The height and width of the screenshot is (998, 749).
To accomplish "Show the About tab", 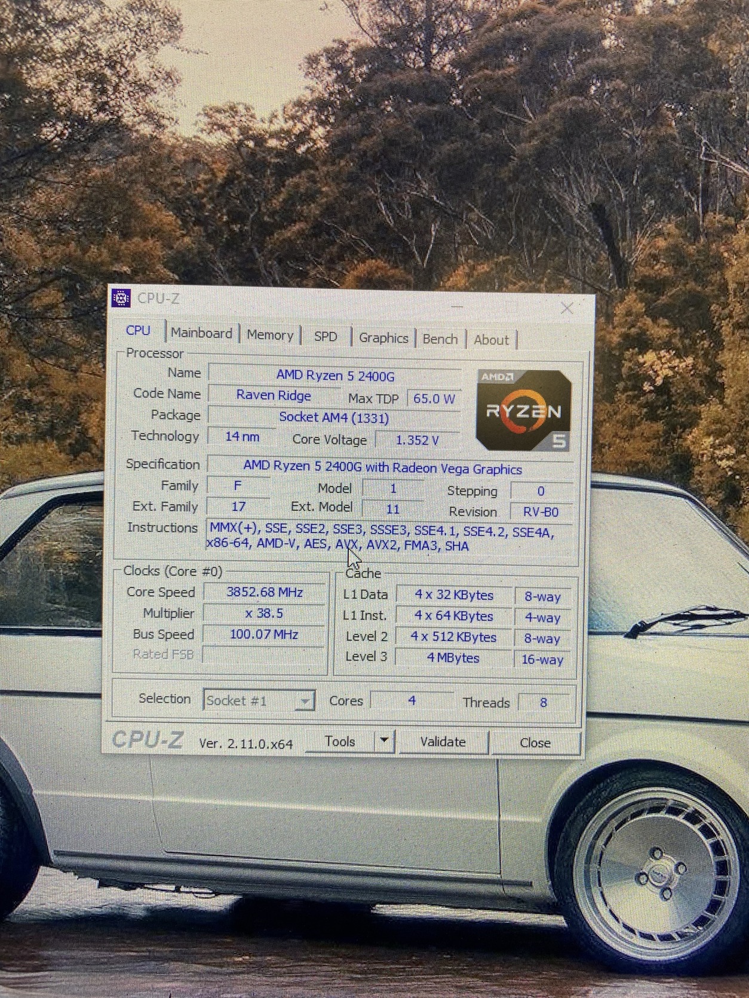I will coord(491,340).
